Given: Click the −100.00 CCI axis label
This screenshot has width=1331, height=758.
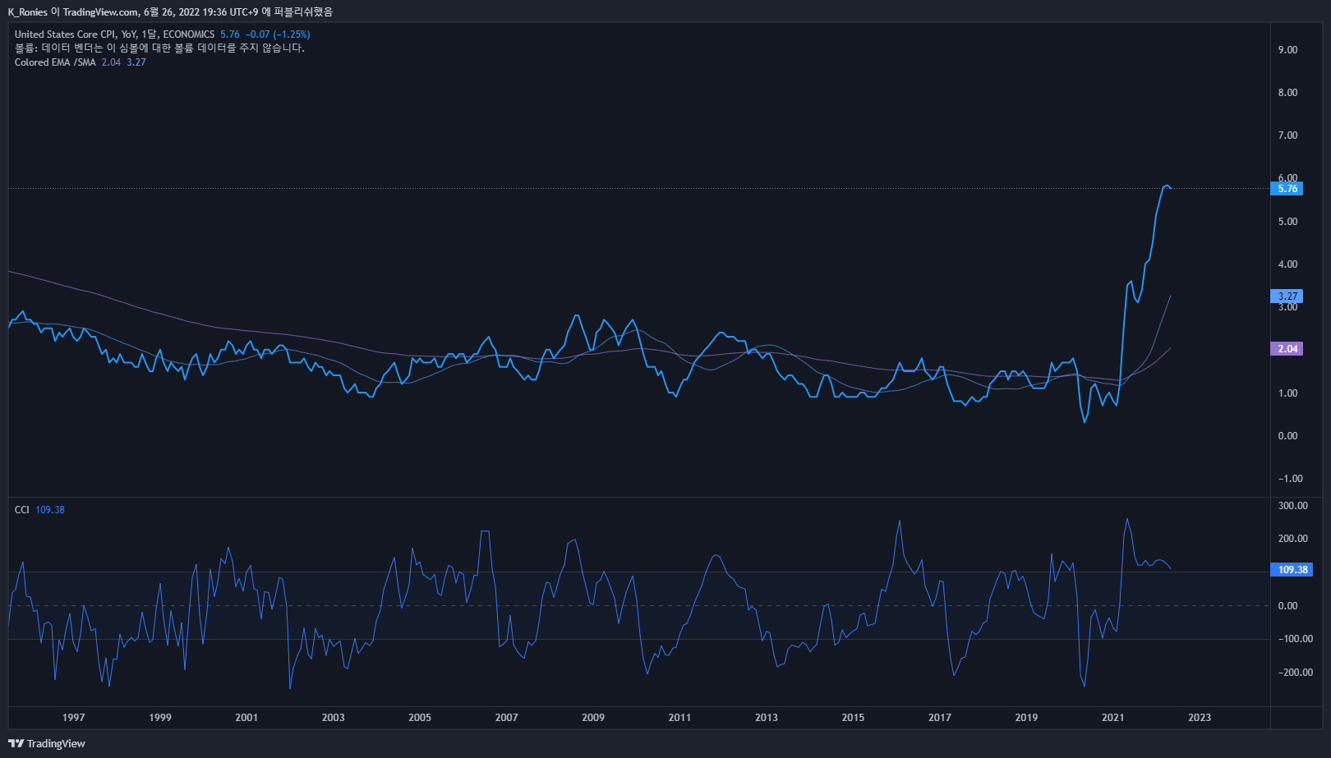Looking at the screenshot, I should (x=1295, y=639).
